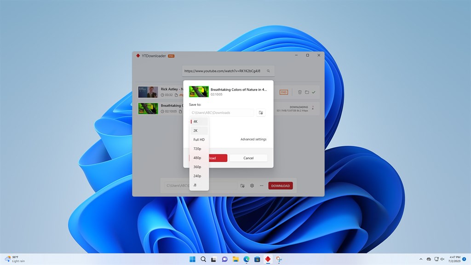Click the YTDownloader logo in title bar
Image resolution: width=471 pixels, height=265 pixels.
[138, 56]
